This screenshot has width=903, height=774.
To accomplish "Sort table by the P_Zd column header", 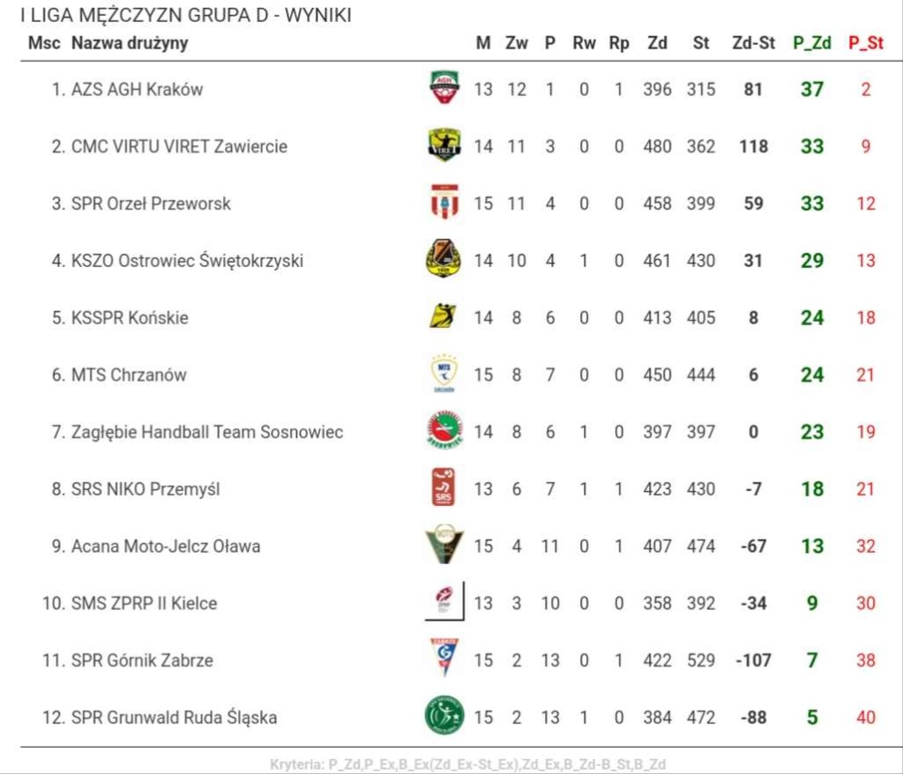I will (811, 42).
